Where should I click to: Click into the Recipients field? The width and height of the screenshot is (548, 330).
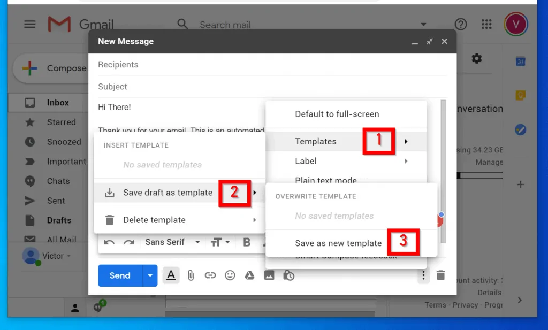[268, 65]
